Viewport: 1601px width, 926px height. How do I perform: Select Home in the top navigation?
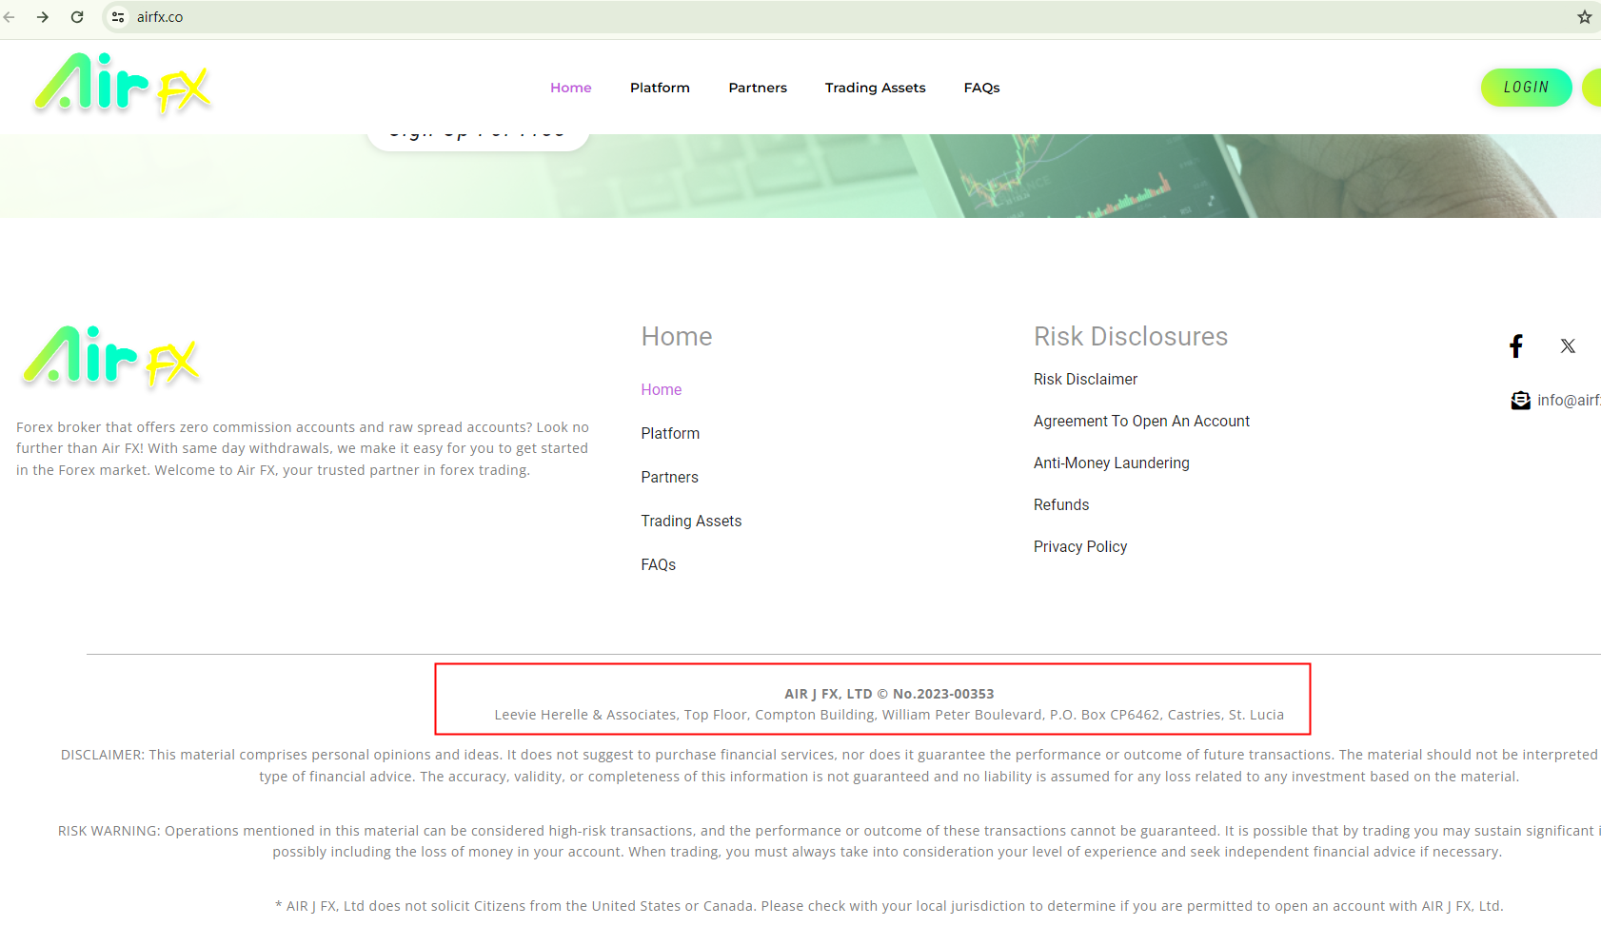(571, 88)
